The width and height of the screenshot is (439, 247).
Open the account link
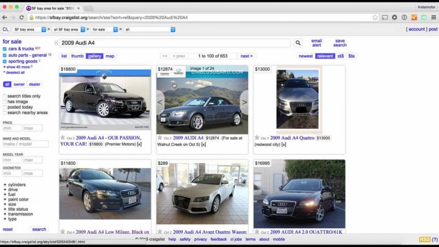(417, 29)
